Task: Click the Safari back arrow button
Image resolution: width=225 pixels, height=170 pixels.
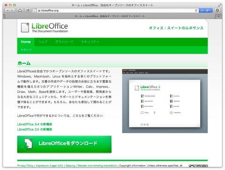Action: 7,10
